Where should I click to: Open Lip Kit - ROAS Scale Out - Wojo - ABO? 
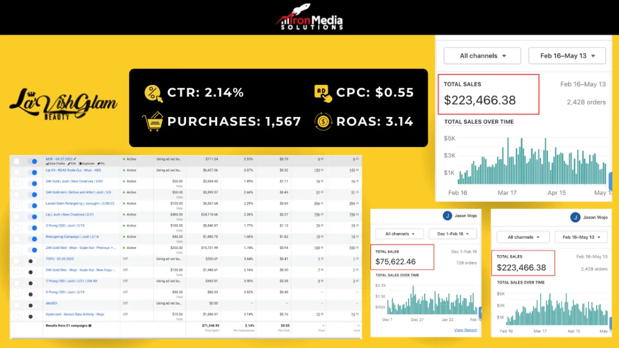(x=73, y=170)
